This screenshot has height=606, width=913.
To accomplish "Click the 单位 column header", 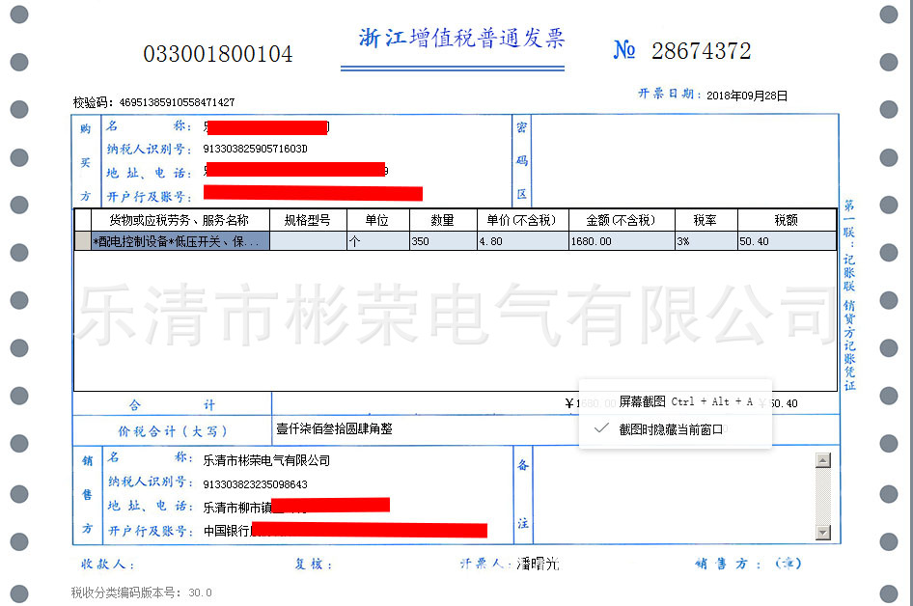I will (376, 220).
